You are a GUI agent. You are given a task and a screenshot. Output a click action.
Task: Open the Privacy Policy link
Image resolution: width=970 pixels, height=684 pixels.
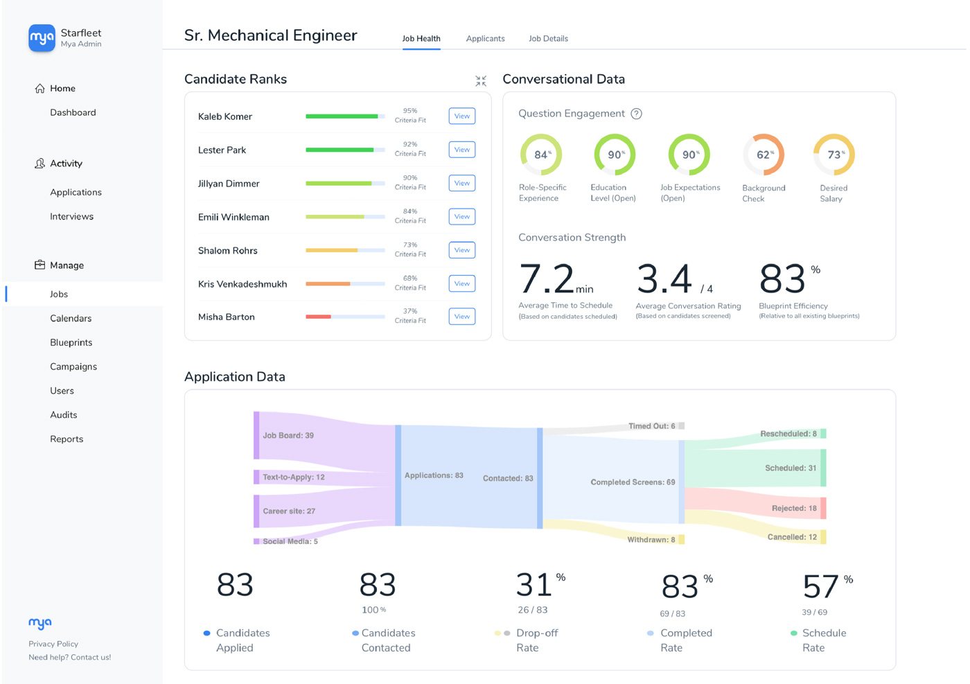click(x=53, y=644)
